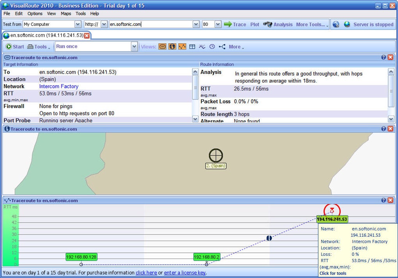
Task: Click the 'Route length 3 hops' row
Action: point(294,114)
